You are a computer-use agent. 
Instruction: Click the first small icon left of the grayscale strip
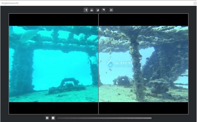pyautogui.click(x=47, y=118)
